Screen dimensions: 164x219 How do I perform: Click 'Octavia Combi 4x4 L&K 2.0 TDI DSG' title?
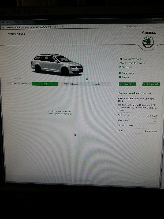(x=136, y=100)
